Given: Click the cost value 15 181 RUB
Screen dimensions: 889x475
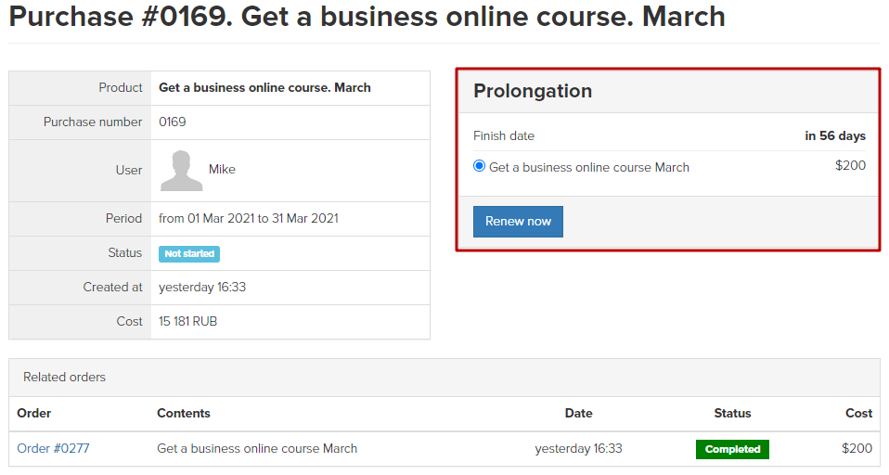Looking at the screenshot, I should click(x=187, y=321).
